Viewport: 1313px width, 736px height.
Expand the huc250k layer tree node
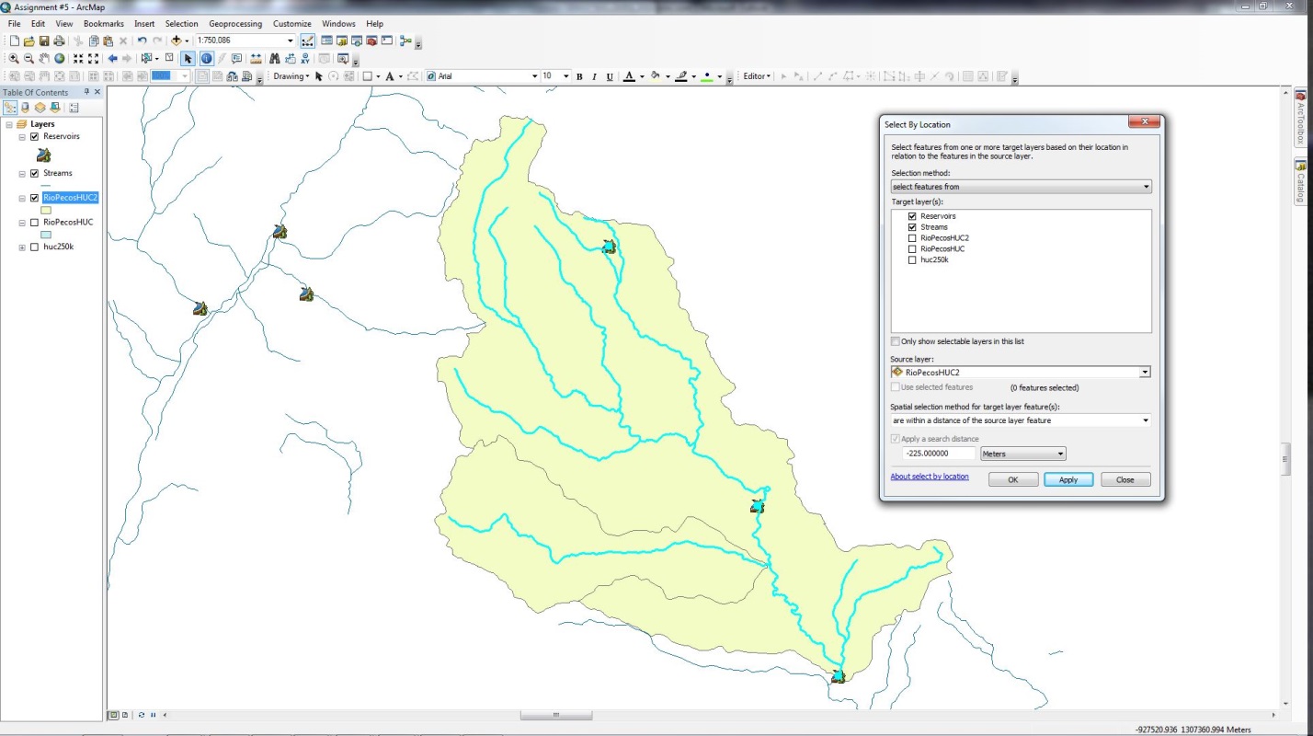22,247
